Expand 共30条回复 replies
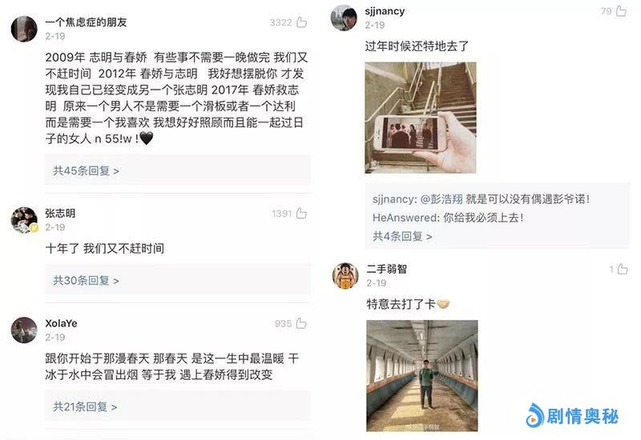641x440 pixels. click(86, 281)
